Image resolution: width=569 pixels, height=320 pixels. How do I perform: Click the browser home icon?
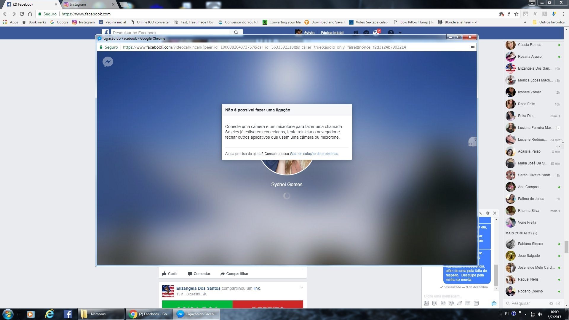coord(30,14)
